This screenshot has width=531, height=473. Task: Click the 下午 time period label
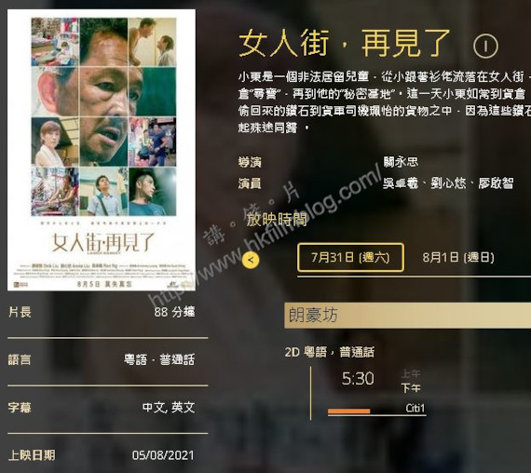point(411,388)
